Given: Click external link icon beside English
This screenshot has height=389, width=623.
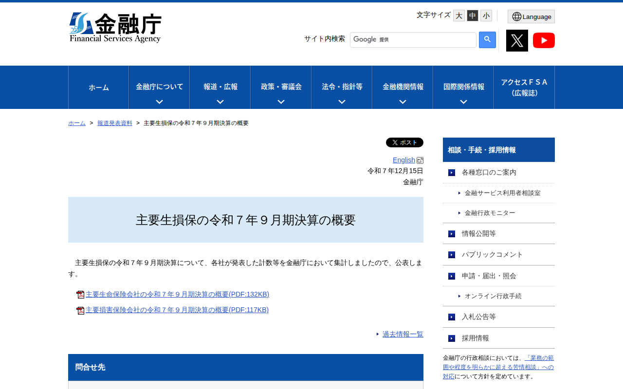Looking at the screenshot, I should (420, 160).
